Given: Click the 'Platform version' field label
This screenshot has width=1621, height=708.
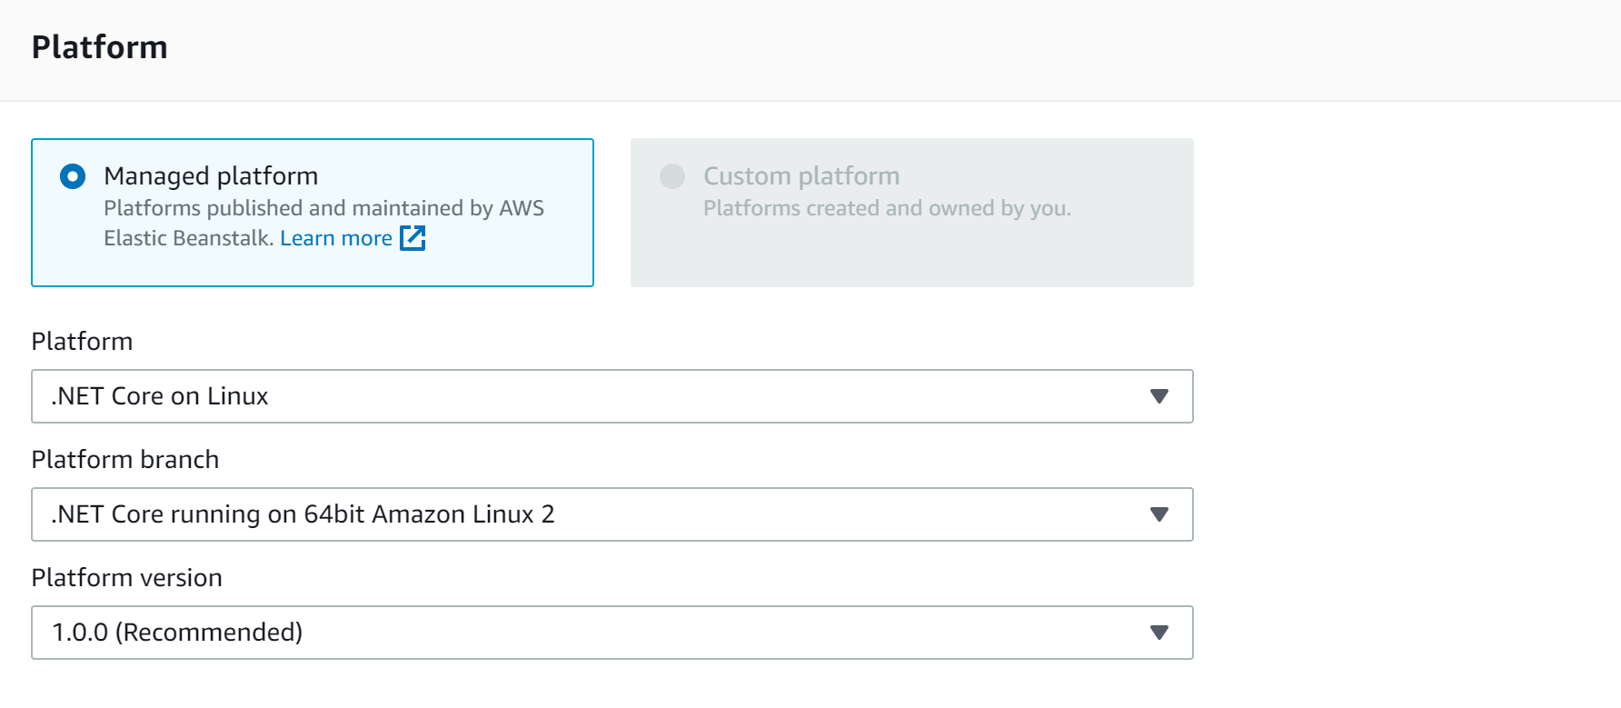Looking at the screenshot, I should pos(127,578).
